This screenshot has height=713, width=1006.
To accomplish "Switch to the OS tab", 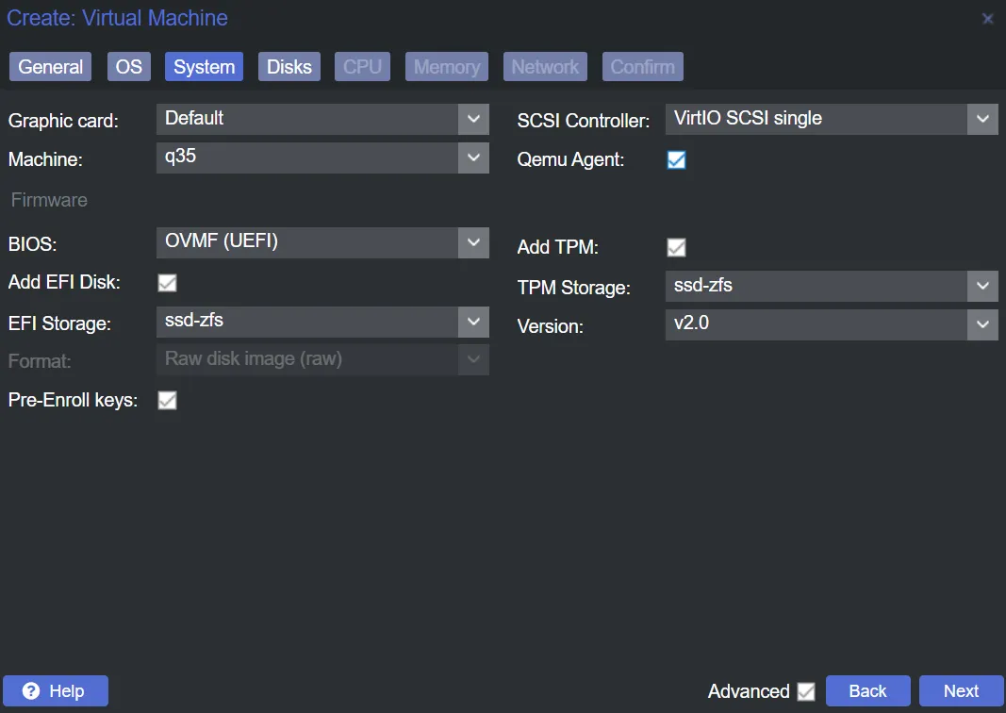I will point(129,67).
